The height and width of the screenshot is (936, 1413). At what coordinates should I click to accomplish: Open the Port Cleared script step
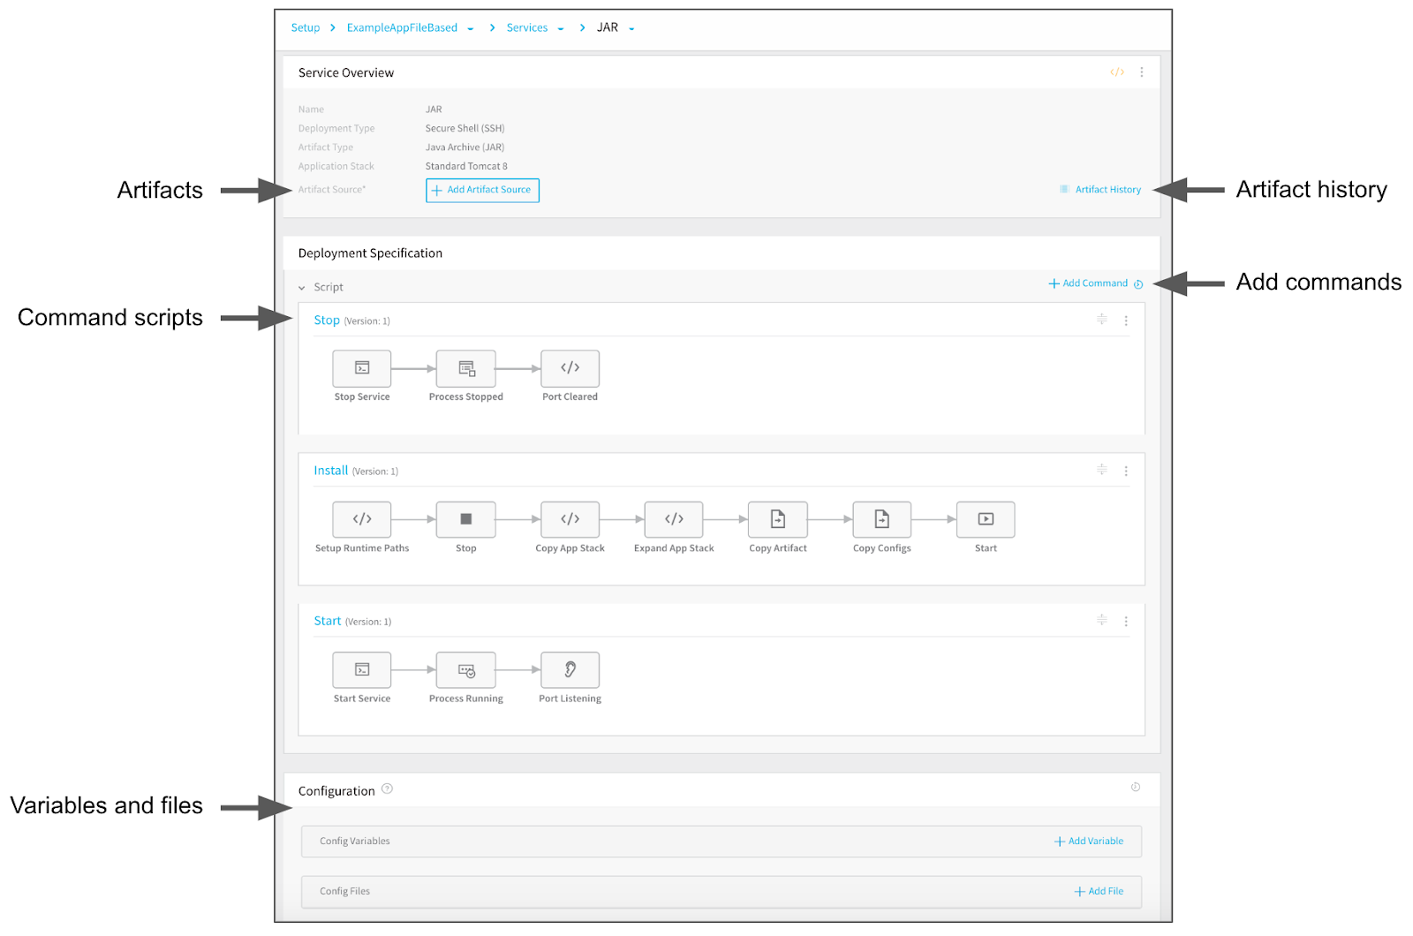click(x=570, y=368)
